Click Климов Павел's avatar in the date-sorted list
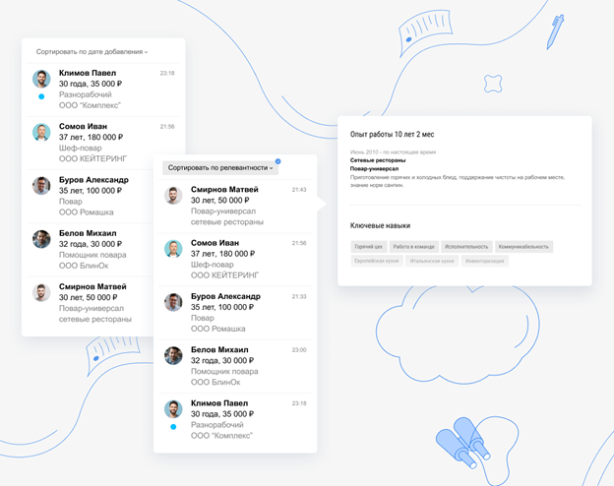614x486 pixels. pyautogui.click(x=41, y=79)
